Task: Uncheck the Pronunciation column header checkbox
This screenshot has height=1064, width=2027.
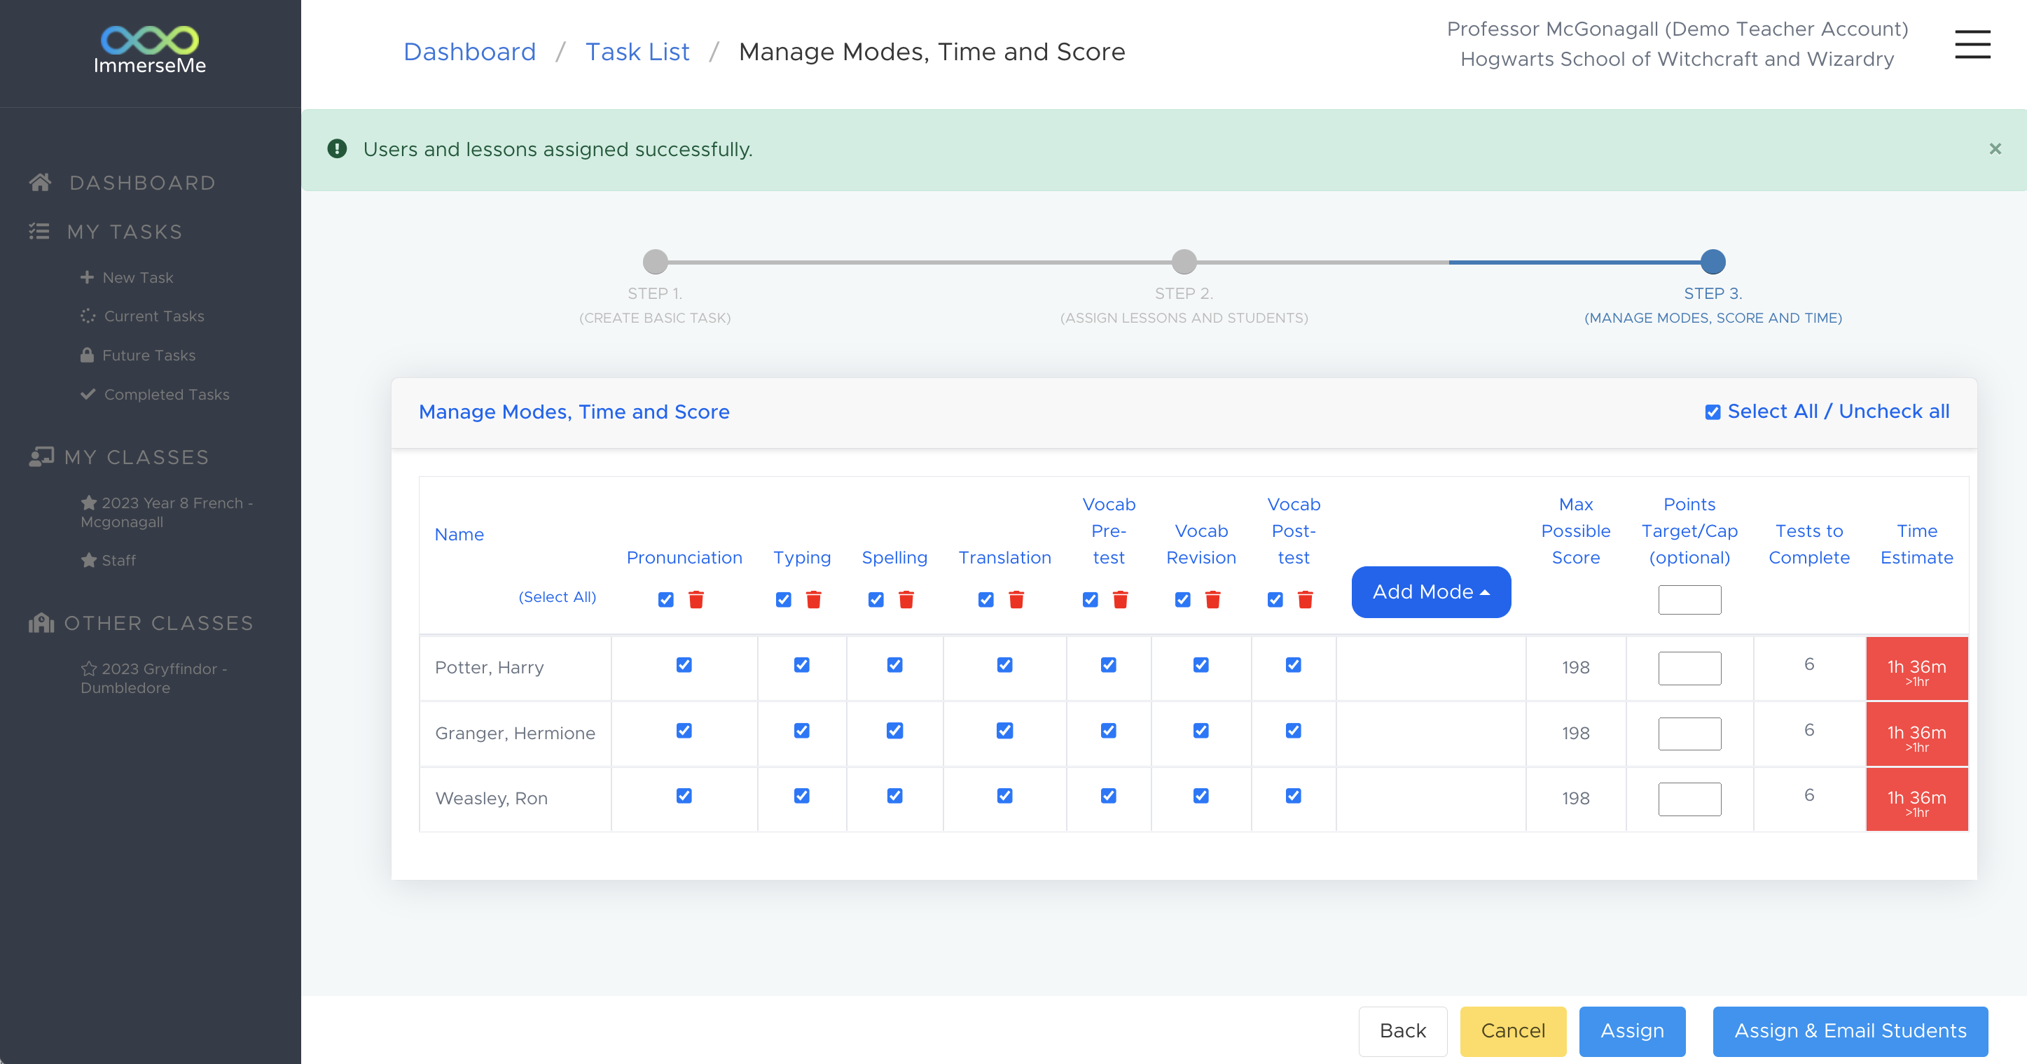Action: point(665,599)
